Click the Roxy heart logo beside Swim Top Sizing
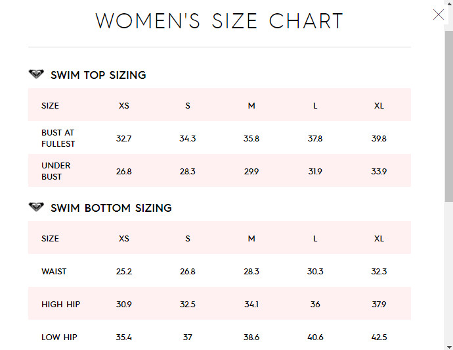 coord(36,74)
